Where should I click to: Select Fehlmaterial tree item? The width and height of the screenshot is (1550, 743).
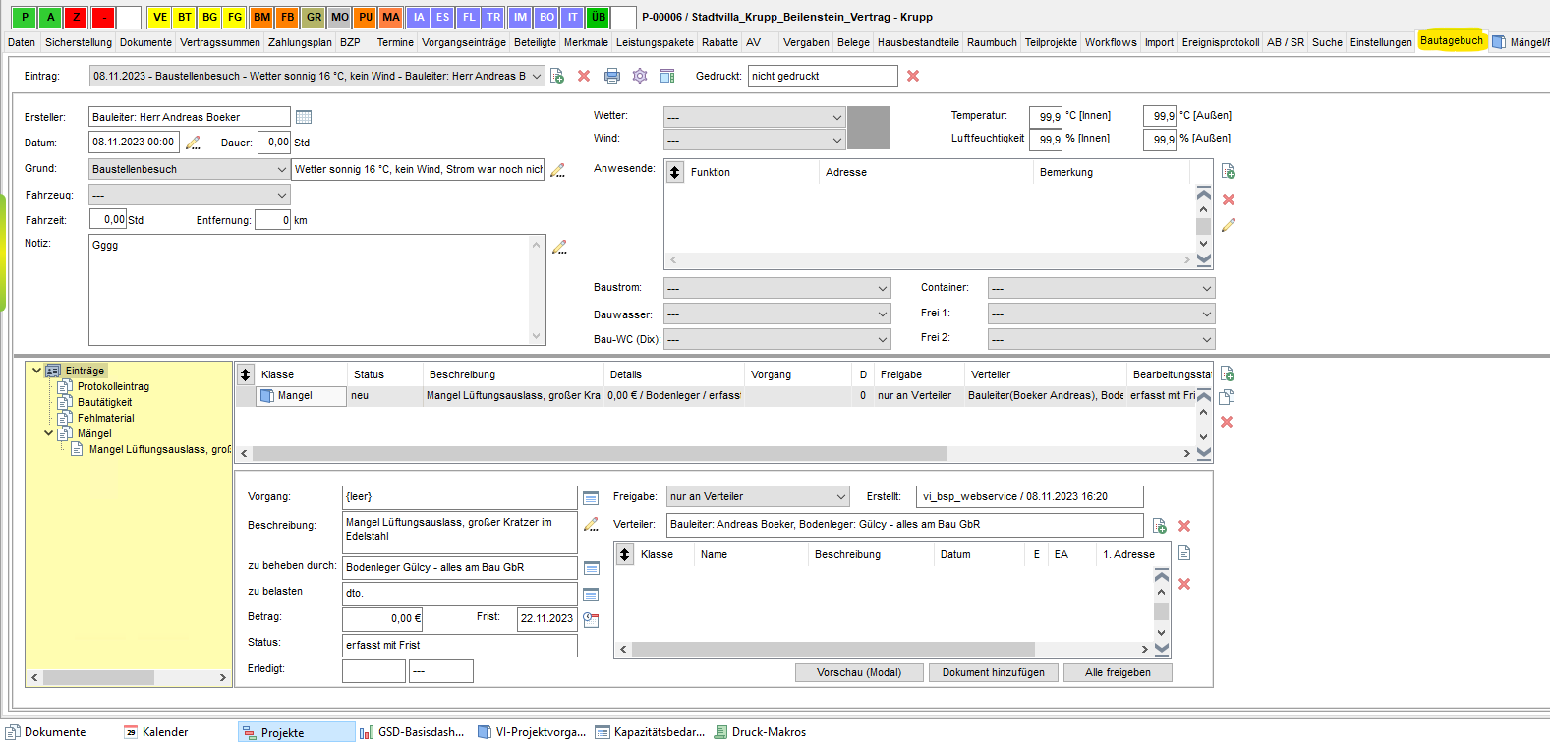[106, 418]
